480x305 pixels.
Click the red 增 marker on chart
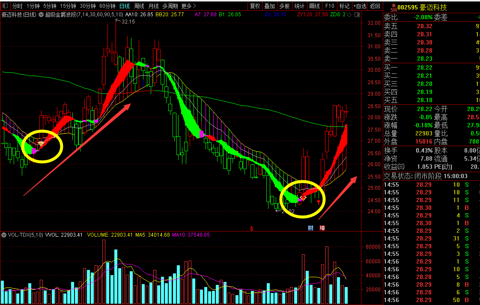click(x=322, y=228)
